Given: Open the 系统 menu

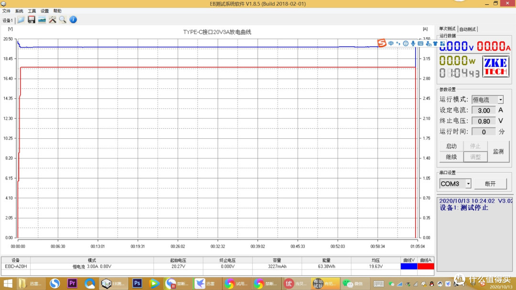Looking at the screenshot, I should coord(19,11).
